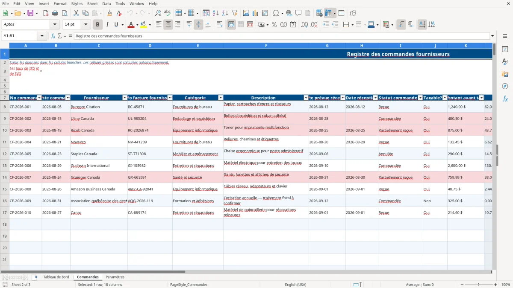Format as percent (% icon)

274,25
